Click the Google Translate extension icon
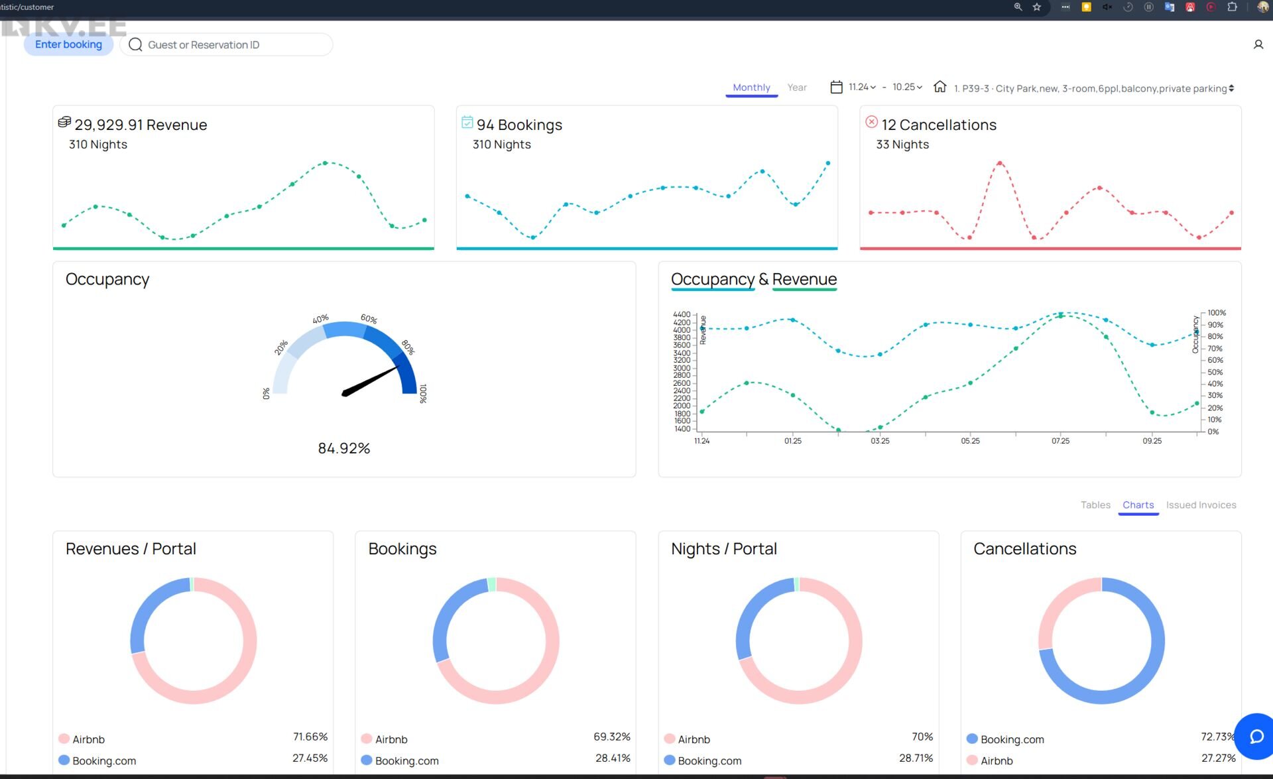 pos(1170,7)
